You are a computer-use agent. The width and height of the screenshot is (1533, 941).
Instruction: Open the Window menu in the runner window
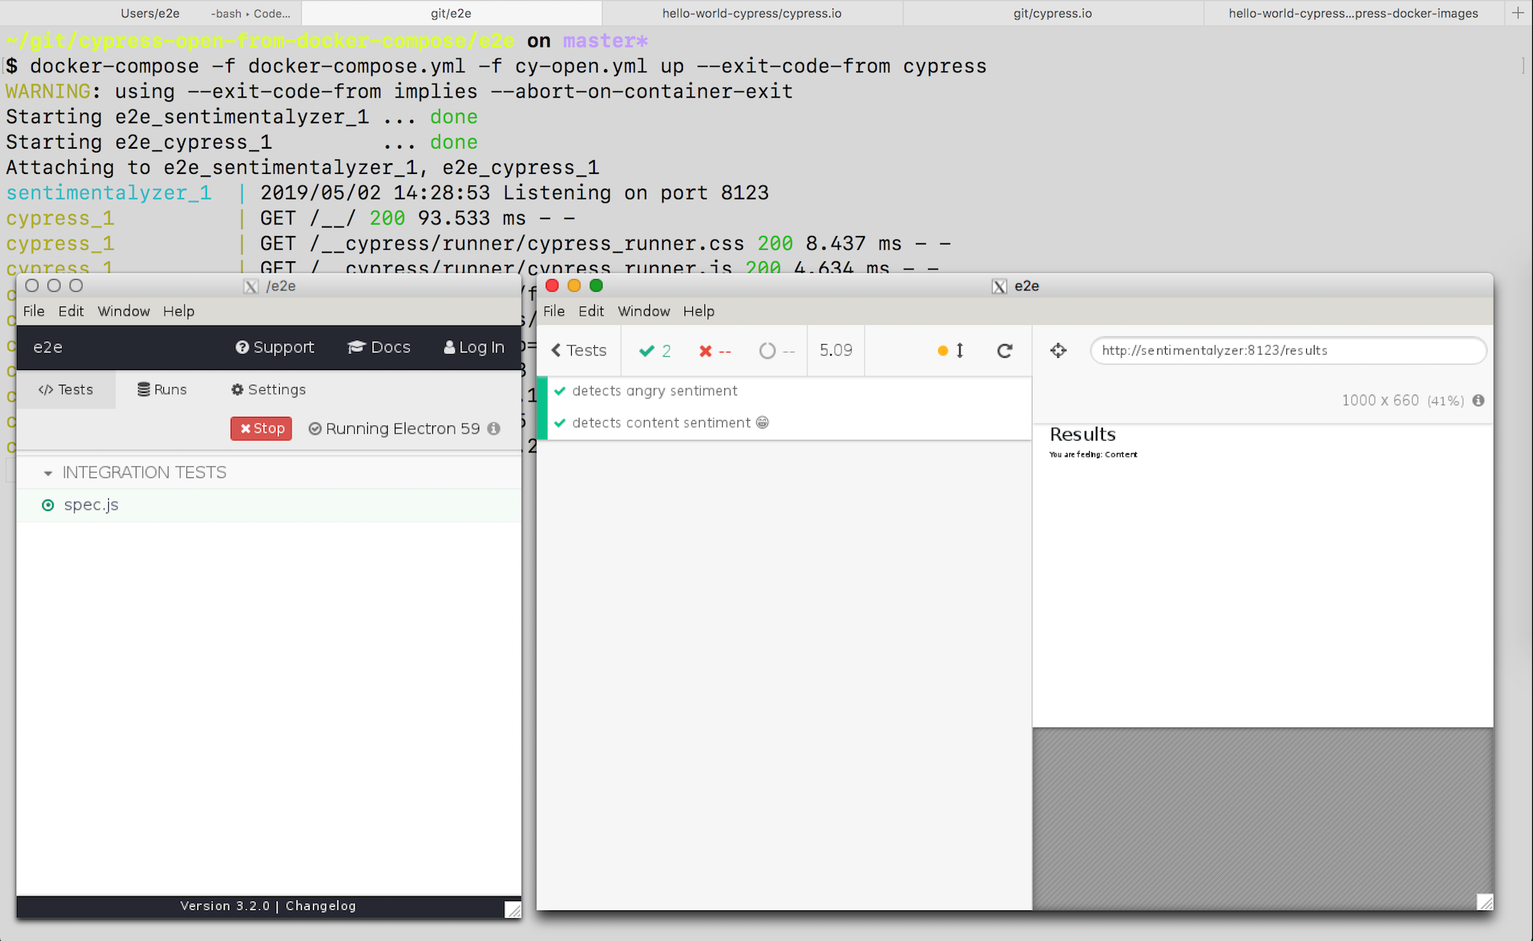[x=643, y=311]
